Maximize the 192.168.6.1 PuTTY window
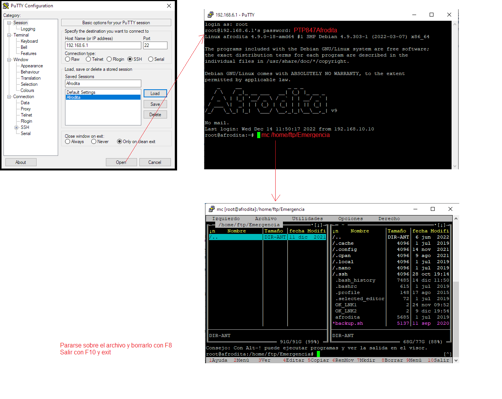Screen dimensions: 502x399 (x=431, y=15)
